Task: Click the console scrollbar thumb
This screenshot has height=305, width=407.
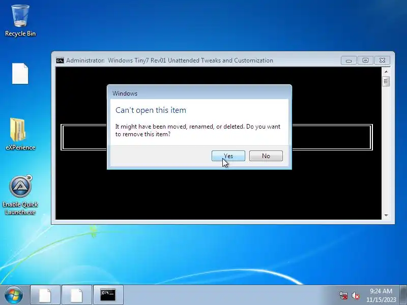Action: [386, 82]
